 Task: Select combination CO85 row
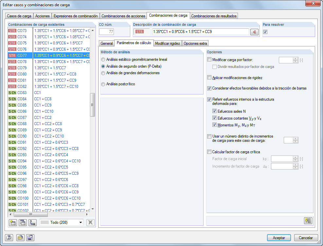[49, 105]
